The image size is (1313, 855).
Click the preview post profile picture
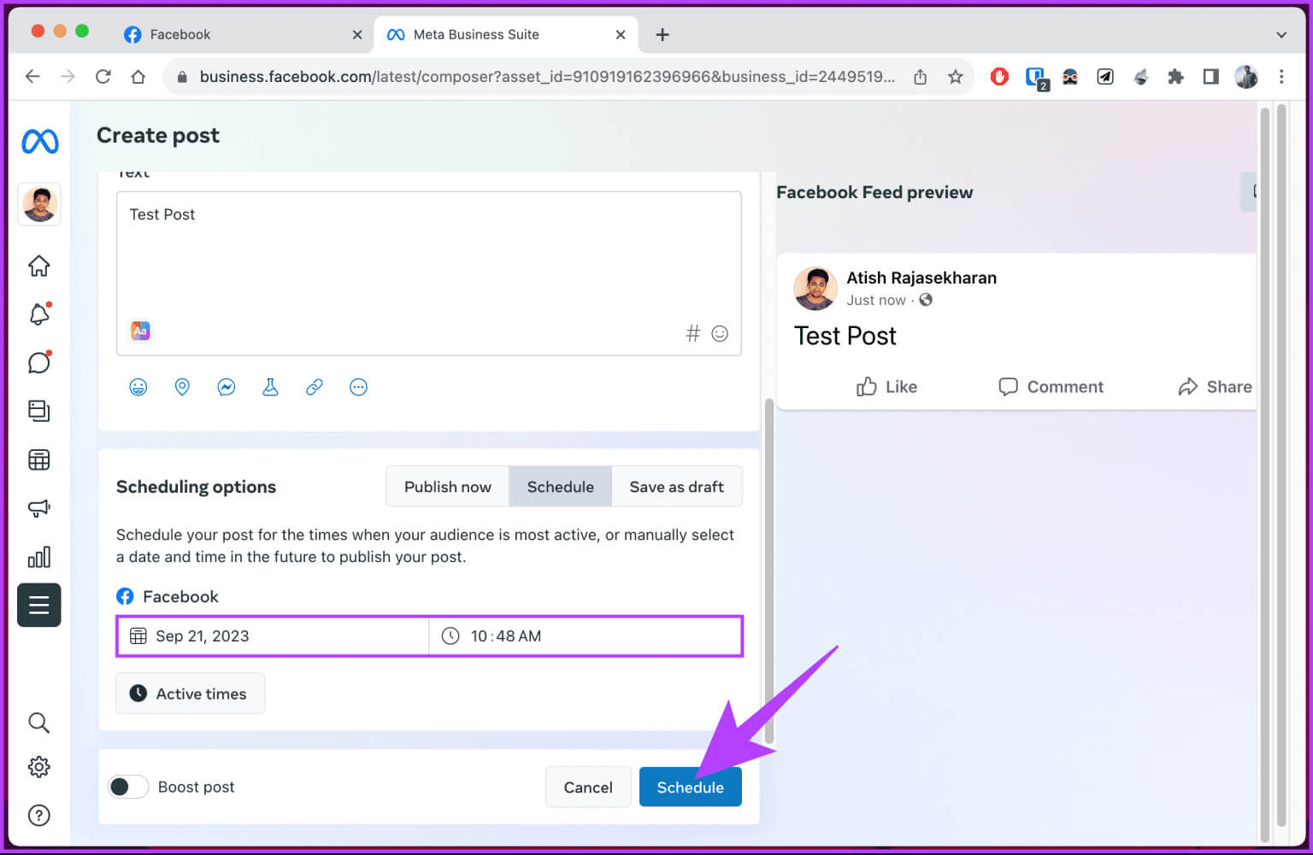pos(815,288)
